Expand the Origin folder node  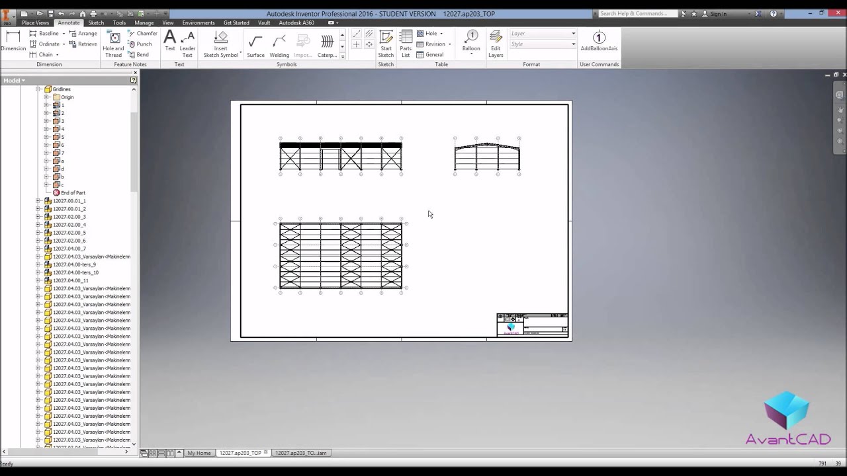click(46, 97)
